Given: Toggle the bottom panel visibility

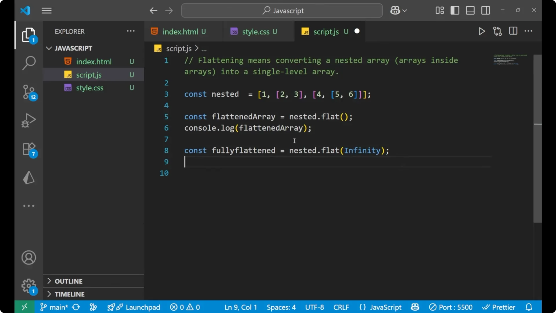Looking at the screenshot, I should (x=470, y=10).
